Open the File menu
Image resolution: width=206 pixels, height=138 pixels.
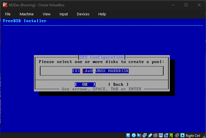(8, 14)
